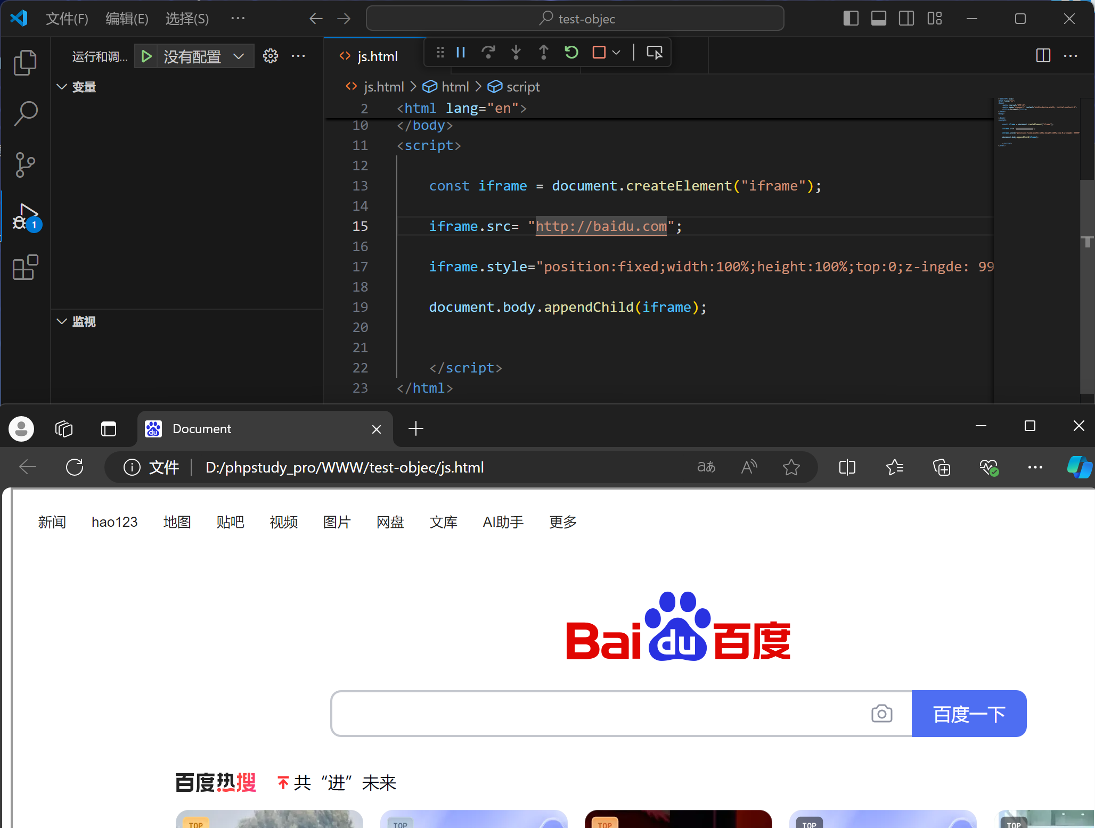Start debugging with green play arrow

pyautogui.click(x=146, y=56)
